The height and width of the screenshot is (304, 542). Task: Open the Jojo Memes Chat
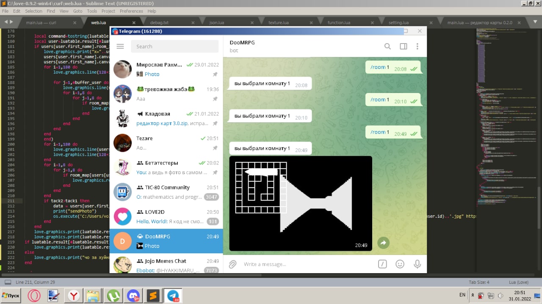click(x=166, y=263)
